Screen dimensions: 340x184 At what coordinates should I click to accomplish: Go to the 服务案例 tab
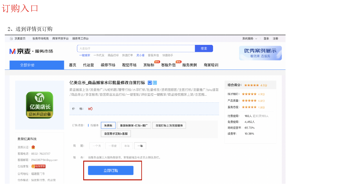pyautogui.click(x=190, y=65)
